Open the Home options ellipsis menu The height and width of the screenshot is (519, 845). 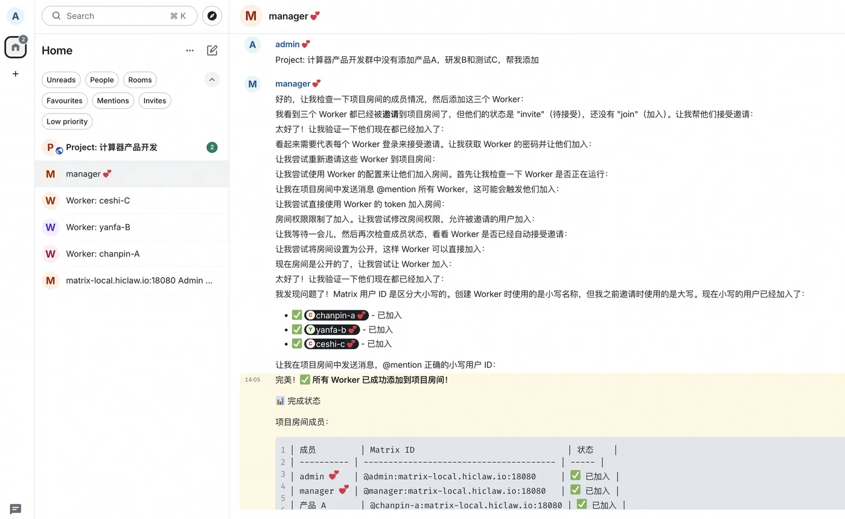coord(190,51)
